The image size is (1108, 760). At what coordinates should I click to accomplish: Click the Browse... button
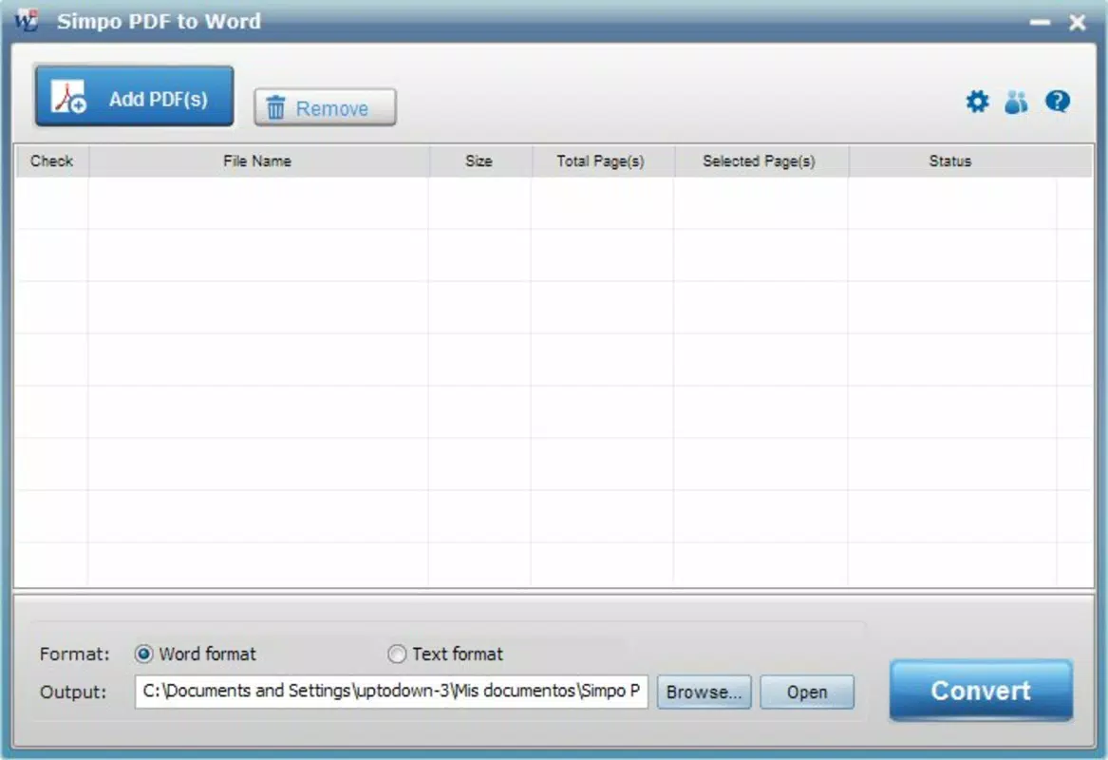click(x=704, y=692)
